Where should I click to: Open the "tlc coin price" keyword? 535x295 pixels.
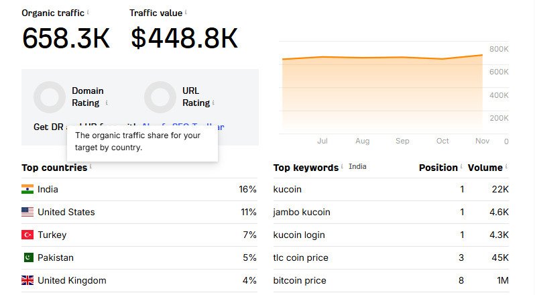point(301,257)
